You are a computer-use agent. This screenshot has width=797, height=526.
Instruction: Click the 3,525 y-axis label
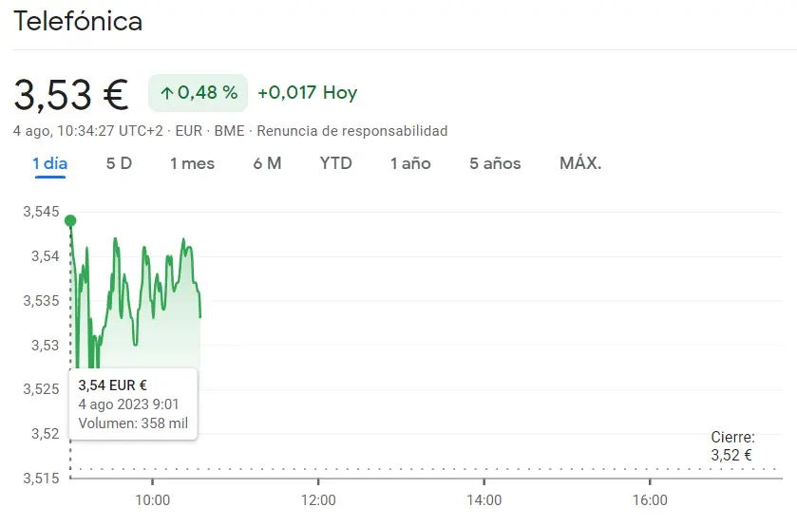pyautogui.click(x=41, y=389)
